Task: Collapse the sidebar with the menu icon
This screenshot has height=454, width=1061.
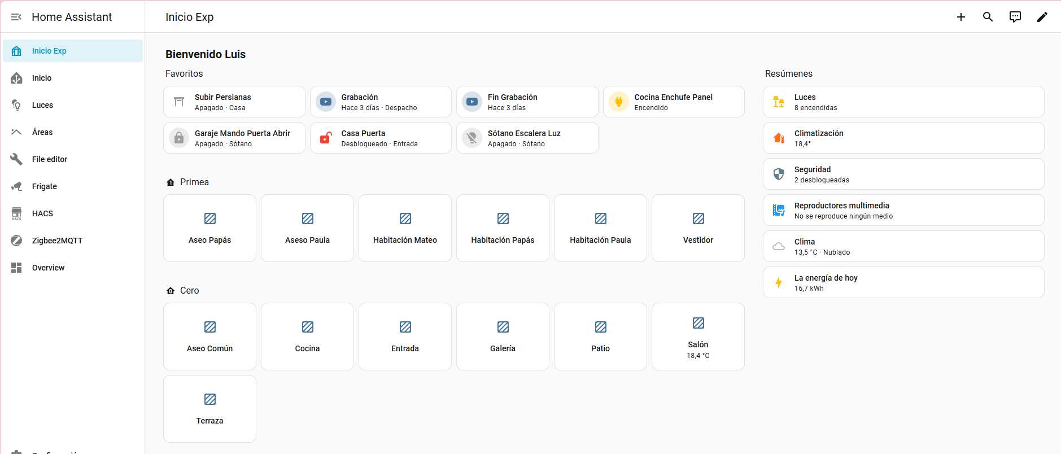Action: click(x=16, y=17)
